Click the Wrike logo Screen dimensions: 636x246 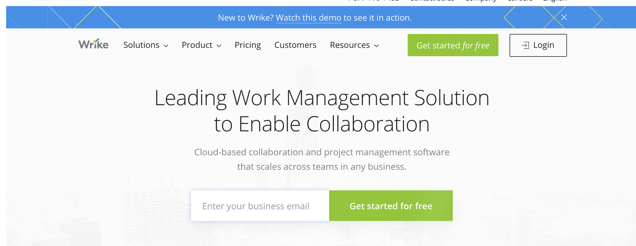(93, 44)
